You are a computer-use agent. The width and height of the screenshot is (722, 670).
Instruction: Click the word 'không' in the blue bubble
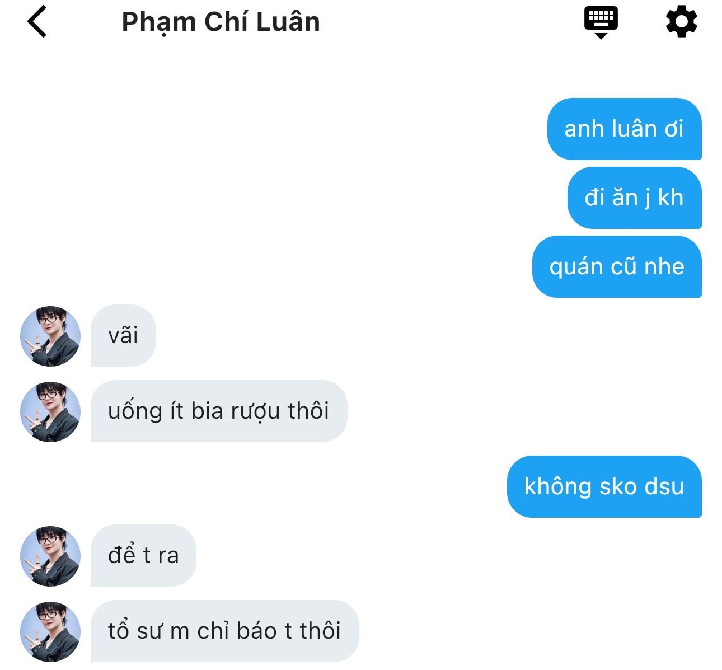[558, 486]
